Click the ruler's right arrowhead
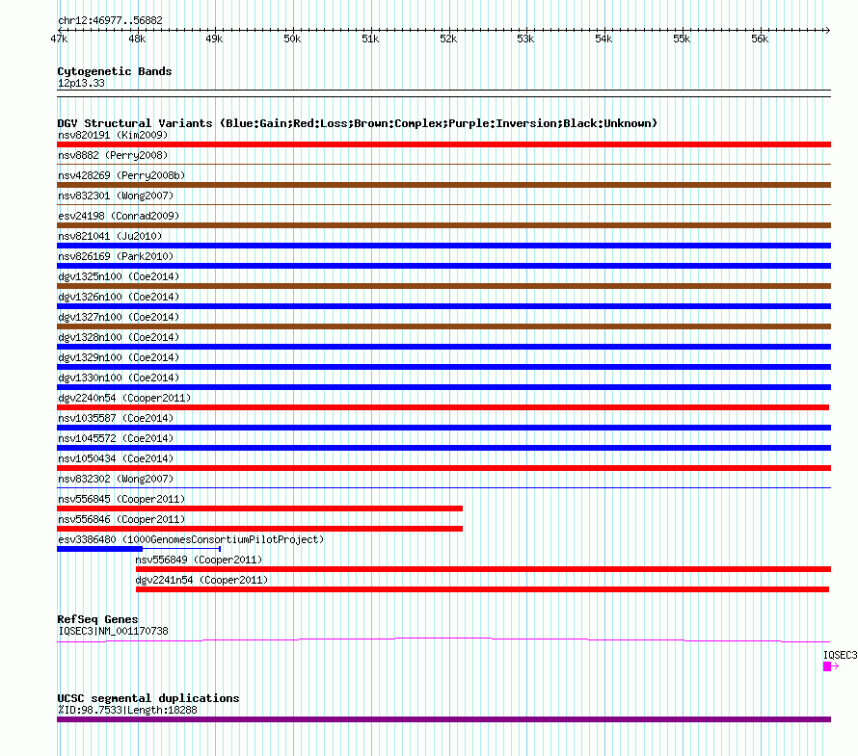The image size is (858, 756). [x=828, y=30]
